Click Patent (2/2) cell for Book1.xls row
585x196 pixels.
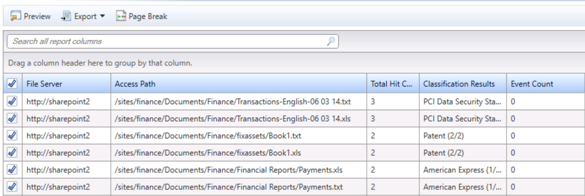(443, 153)
